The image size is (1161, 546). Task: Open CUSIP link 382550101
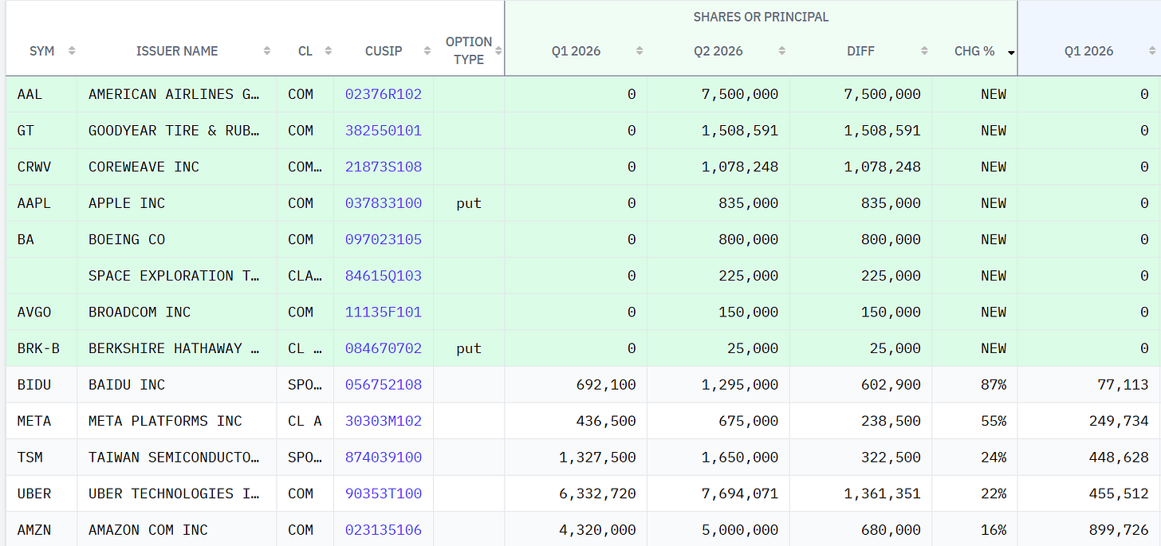(384, 131)
